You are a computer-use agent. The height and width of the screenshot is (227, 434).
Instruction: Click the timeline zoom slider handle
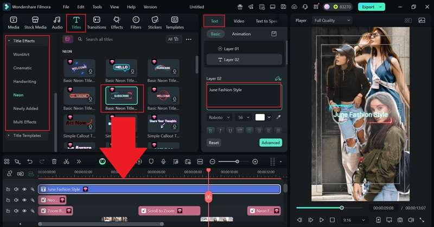237,162
